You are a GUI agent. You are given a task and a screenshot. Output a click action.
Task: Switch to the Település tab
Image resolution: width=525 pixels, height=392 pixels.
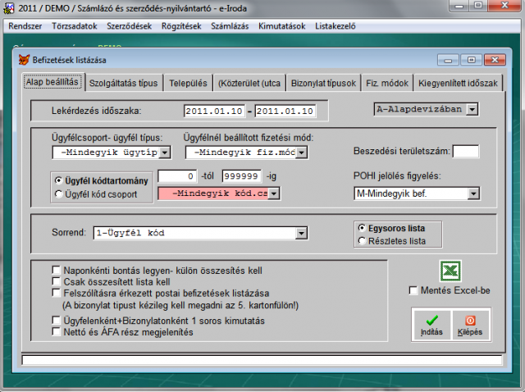tap(188, 83)
